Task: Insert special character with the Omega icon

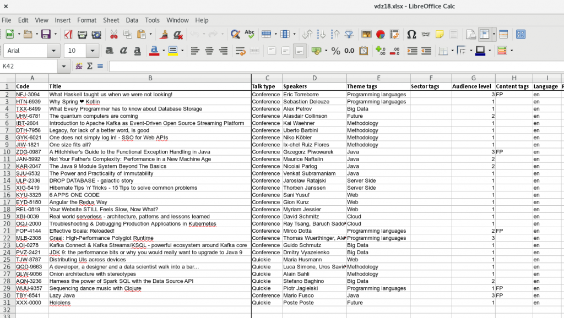Action: pyautogui.click(x=411, y=34)
